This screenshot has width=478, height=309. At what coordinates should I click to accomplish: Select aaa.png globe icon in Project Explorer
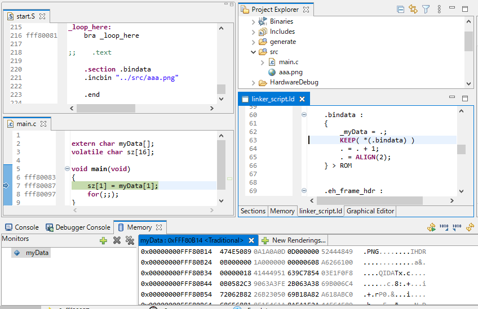click(x=272, y=73)
